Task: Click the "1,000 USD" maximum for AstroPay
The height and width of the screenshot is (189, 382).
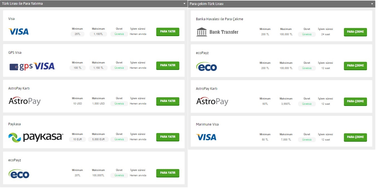Action: point(98,104)
